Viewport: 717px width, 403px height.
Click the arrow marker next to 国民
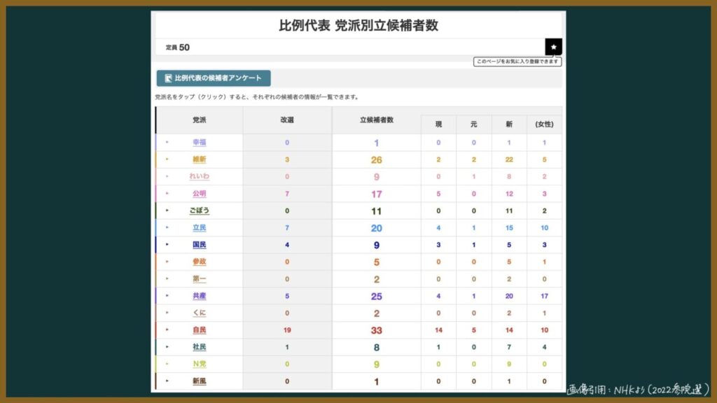click(167, 245)
